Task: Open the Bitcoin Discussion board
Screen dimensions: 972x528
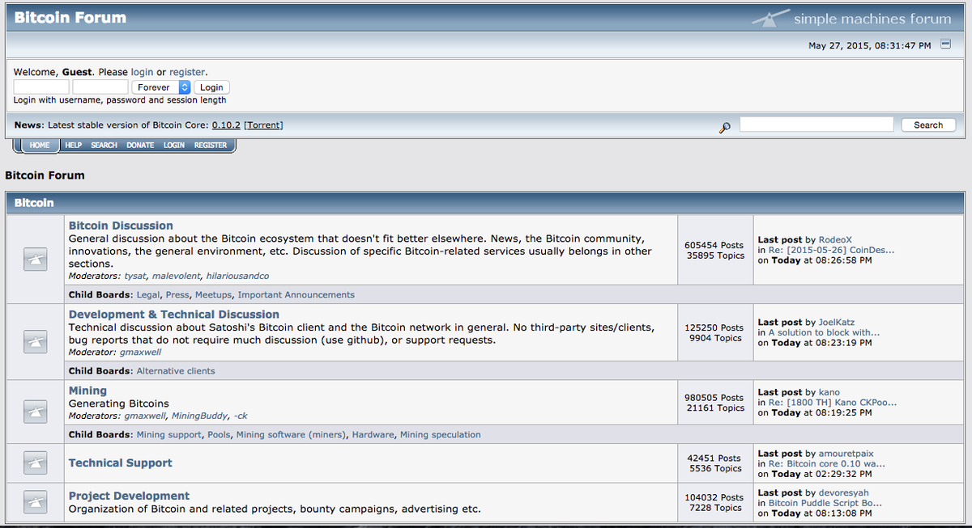Action: point(121,226)
